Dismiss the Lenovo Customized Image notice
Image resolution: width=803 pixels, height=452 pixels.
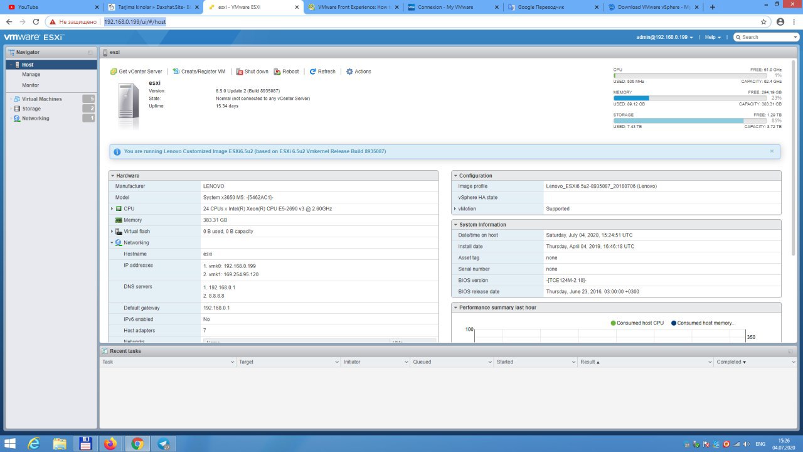(x=772, y=151)
